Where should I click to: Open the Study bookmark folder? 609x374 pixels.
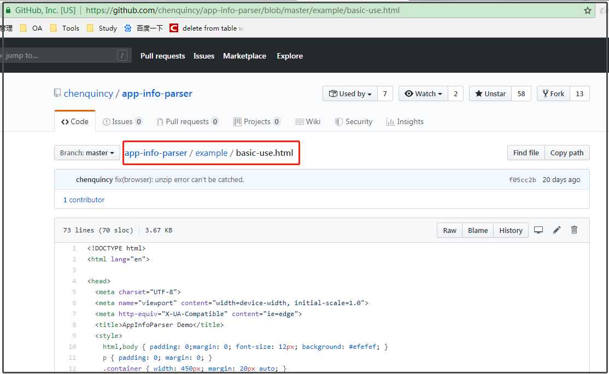tap(102, 28)
